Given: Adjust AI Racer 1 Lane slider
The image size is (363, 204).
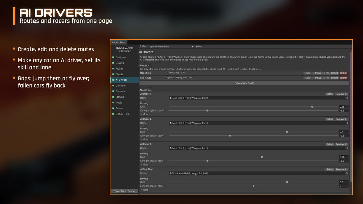Looking at the screenshot, I should pos(253,111).
